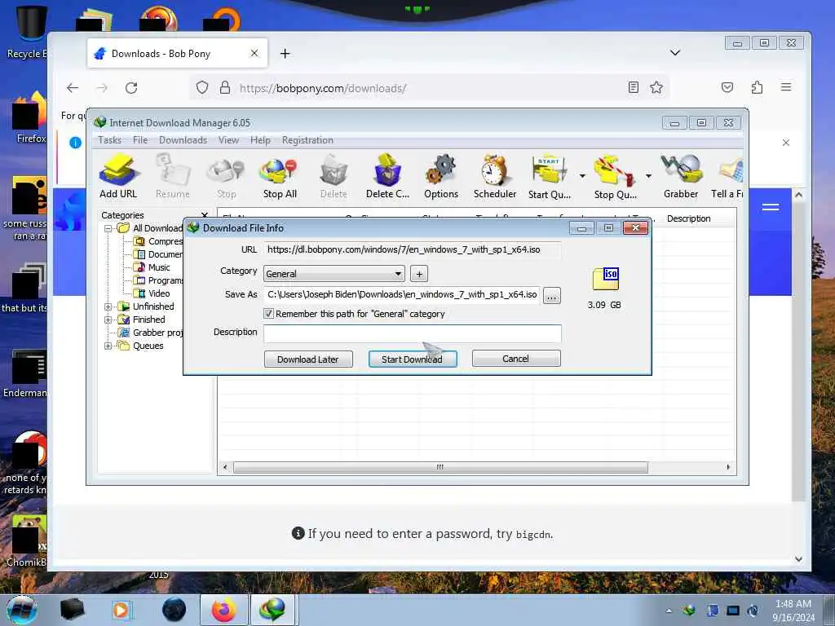This screenshot has height=626, width=835.
Task: Click the Download Later button
Action: click(308, 359)
